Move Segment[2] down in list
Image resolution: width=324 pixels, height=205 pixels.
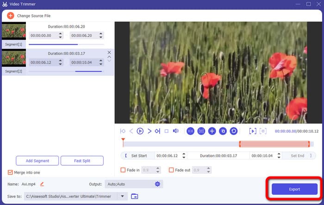[109, 60]
